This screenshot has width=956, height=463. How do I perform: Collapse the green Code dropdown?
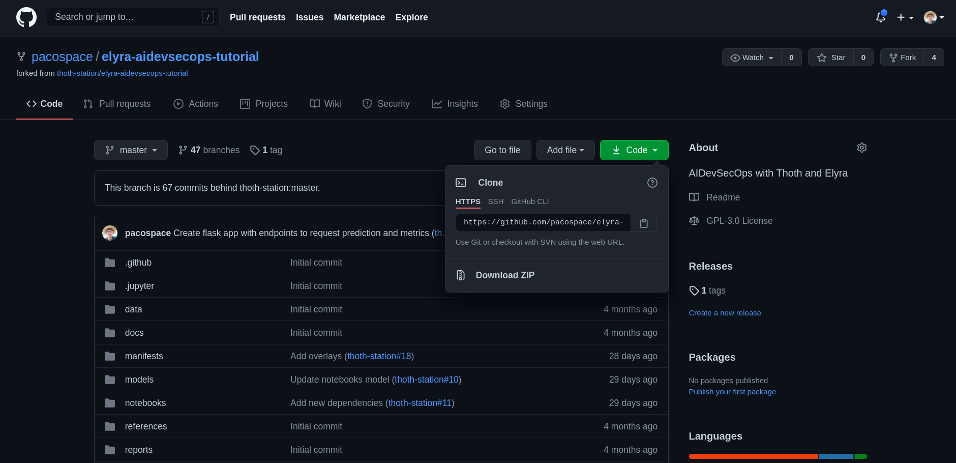click(x=634, y=150)
